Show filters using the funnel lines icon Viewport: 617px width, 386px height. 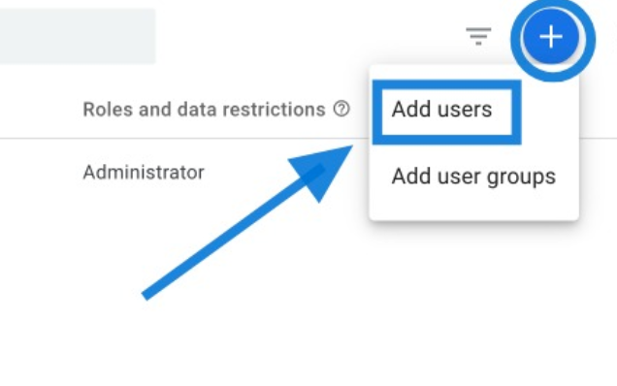(478, 36)
